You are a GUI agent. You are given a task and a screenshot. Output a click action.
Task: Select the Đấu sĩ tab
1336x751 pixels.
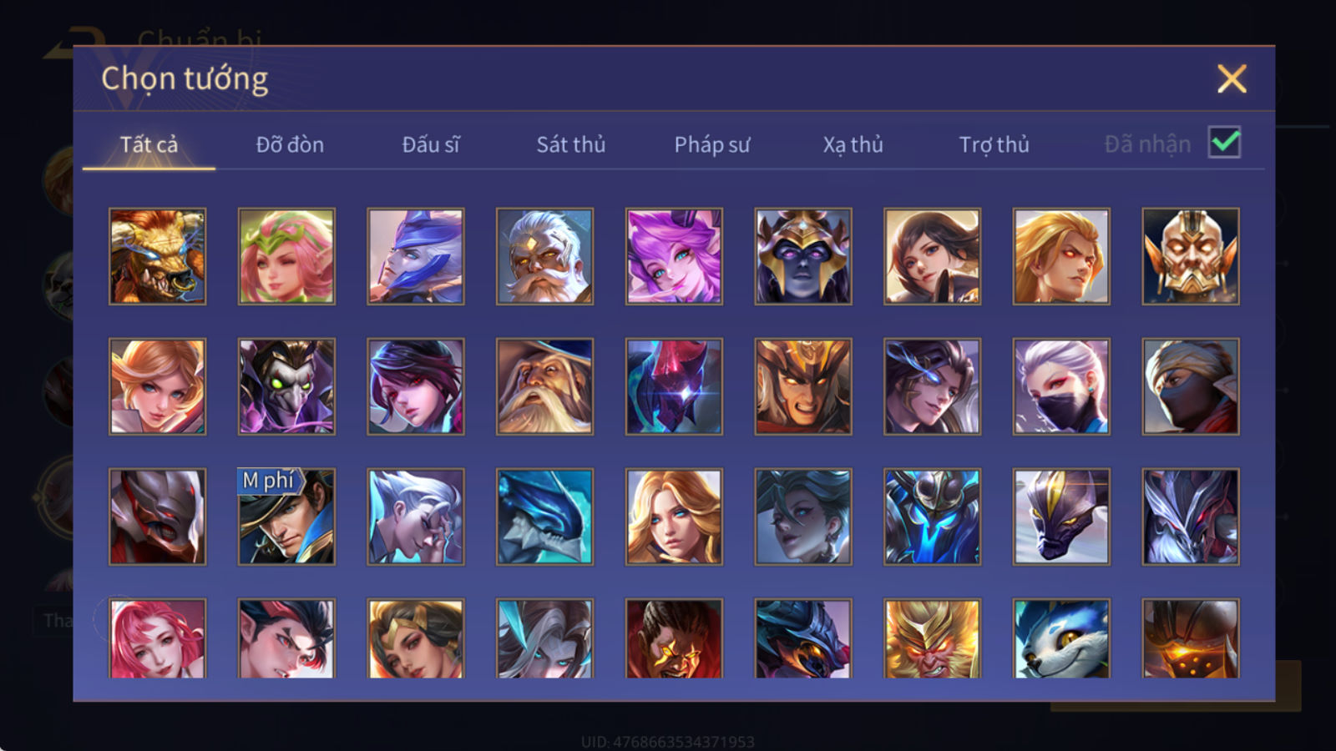click(x=431, y=144)
